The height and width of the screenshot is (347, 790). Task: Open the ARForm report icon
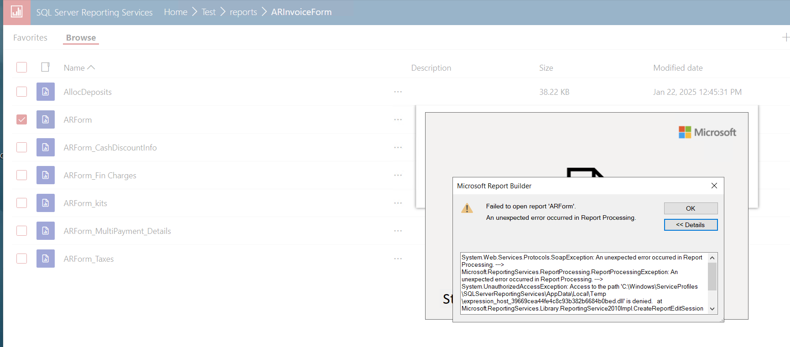(46, 119)
